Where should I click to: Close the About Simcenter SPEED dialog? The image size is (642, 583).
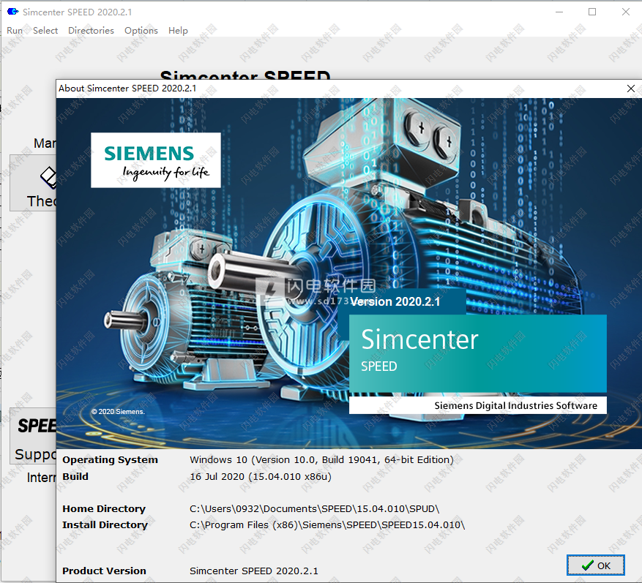pyautogui.click(x=631, y=89)
